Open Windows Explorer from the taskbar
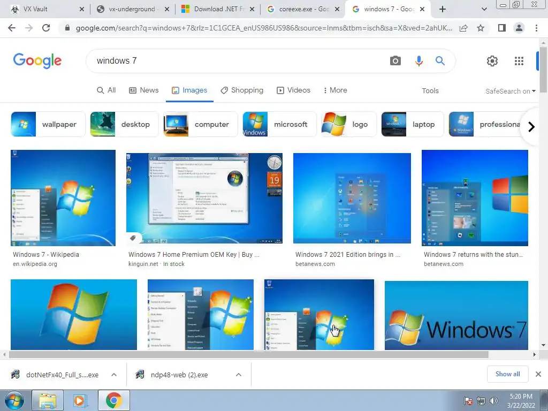 (x=48, y=400)
